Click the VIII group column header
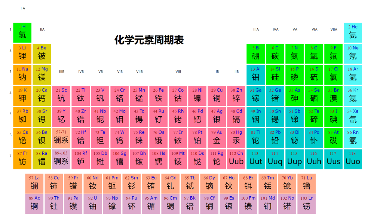Image resolution: width=374 pixels, height=218 pixels. 178,71
